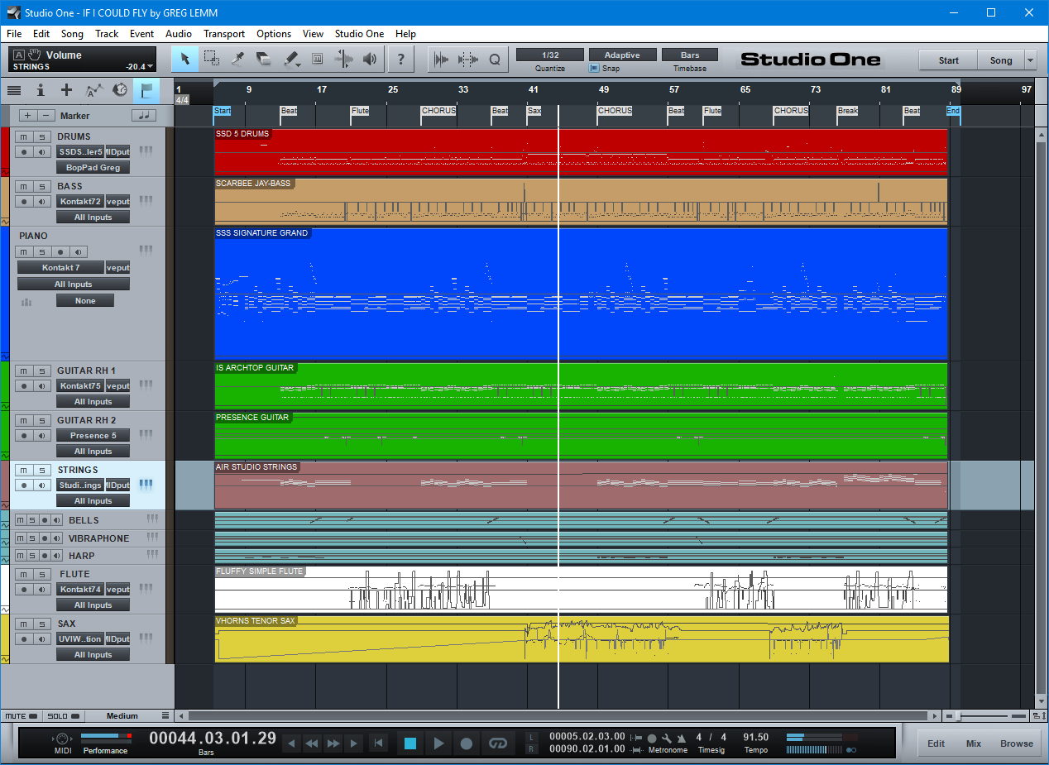Solo the BASS track

point(41,186)
